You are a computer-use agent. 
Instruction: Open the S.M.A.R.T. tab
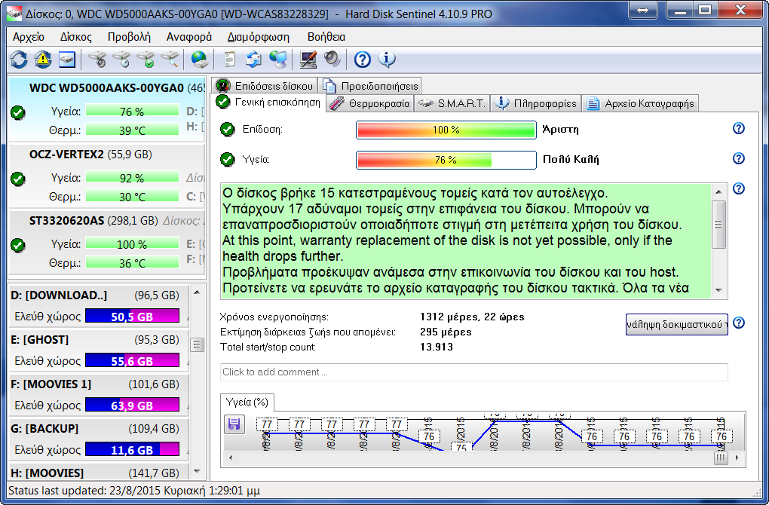pyautogui.click(x=452, y=103)
